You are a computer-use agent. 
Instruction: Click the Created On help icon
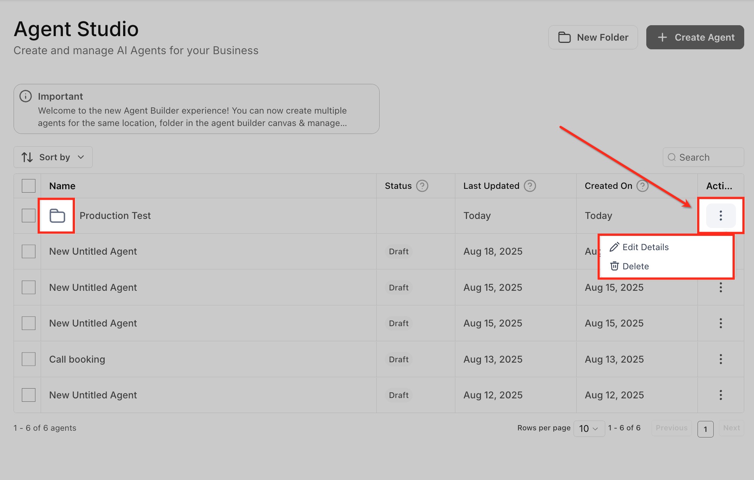tap(642, 186)
